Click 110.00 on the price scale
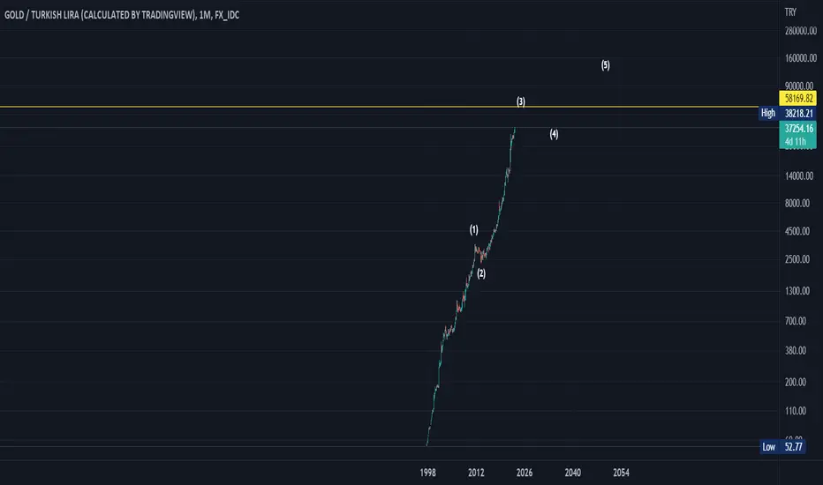This screenshot has height=485, width=823. point(796,411)
